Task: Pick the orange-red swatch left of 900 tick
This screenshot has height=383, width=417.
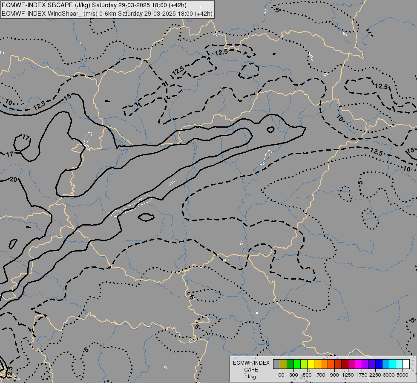Action: coord(331,364)
